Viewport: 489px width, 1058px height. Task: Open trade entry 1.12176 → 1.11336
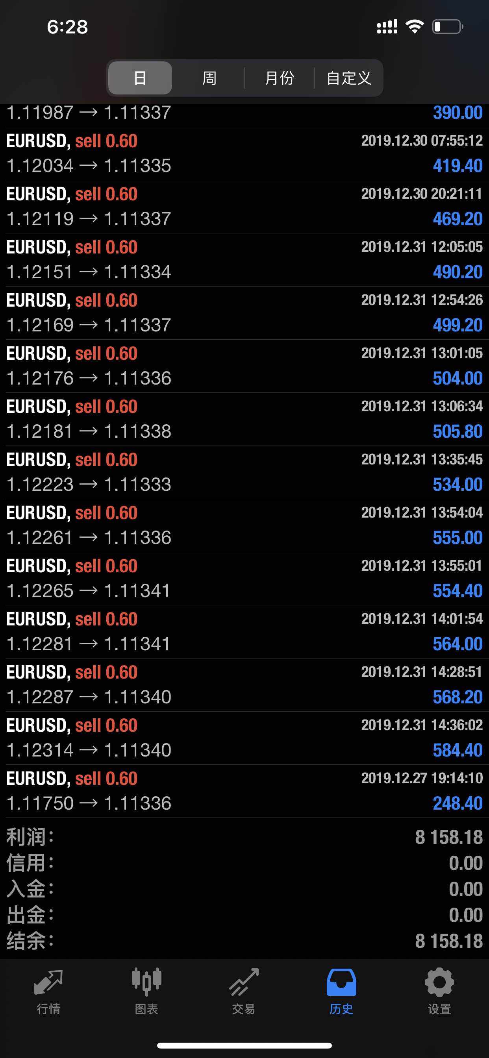coord(245,366)
